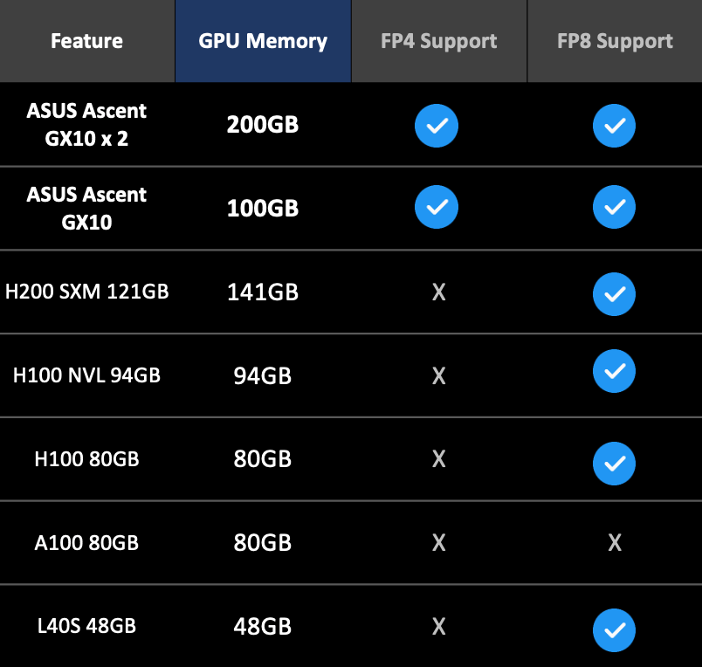The width and height of the screenshot is (702, 667).
Task: Click FP8 checkmark in single ASUS Ascent GX10 row
Action: (615, 208)
